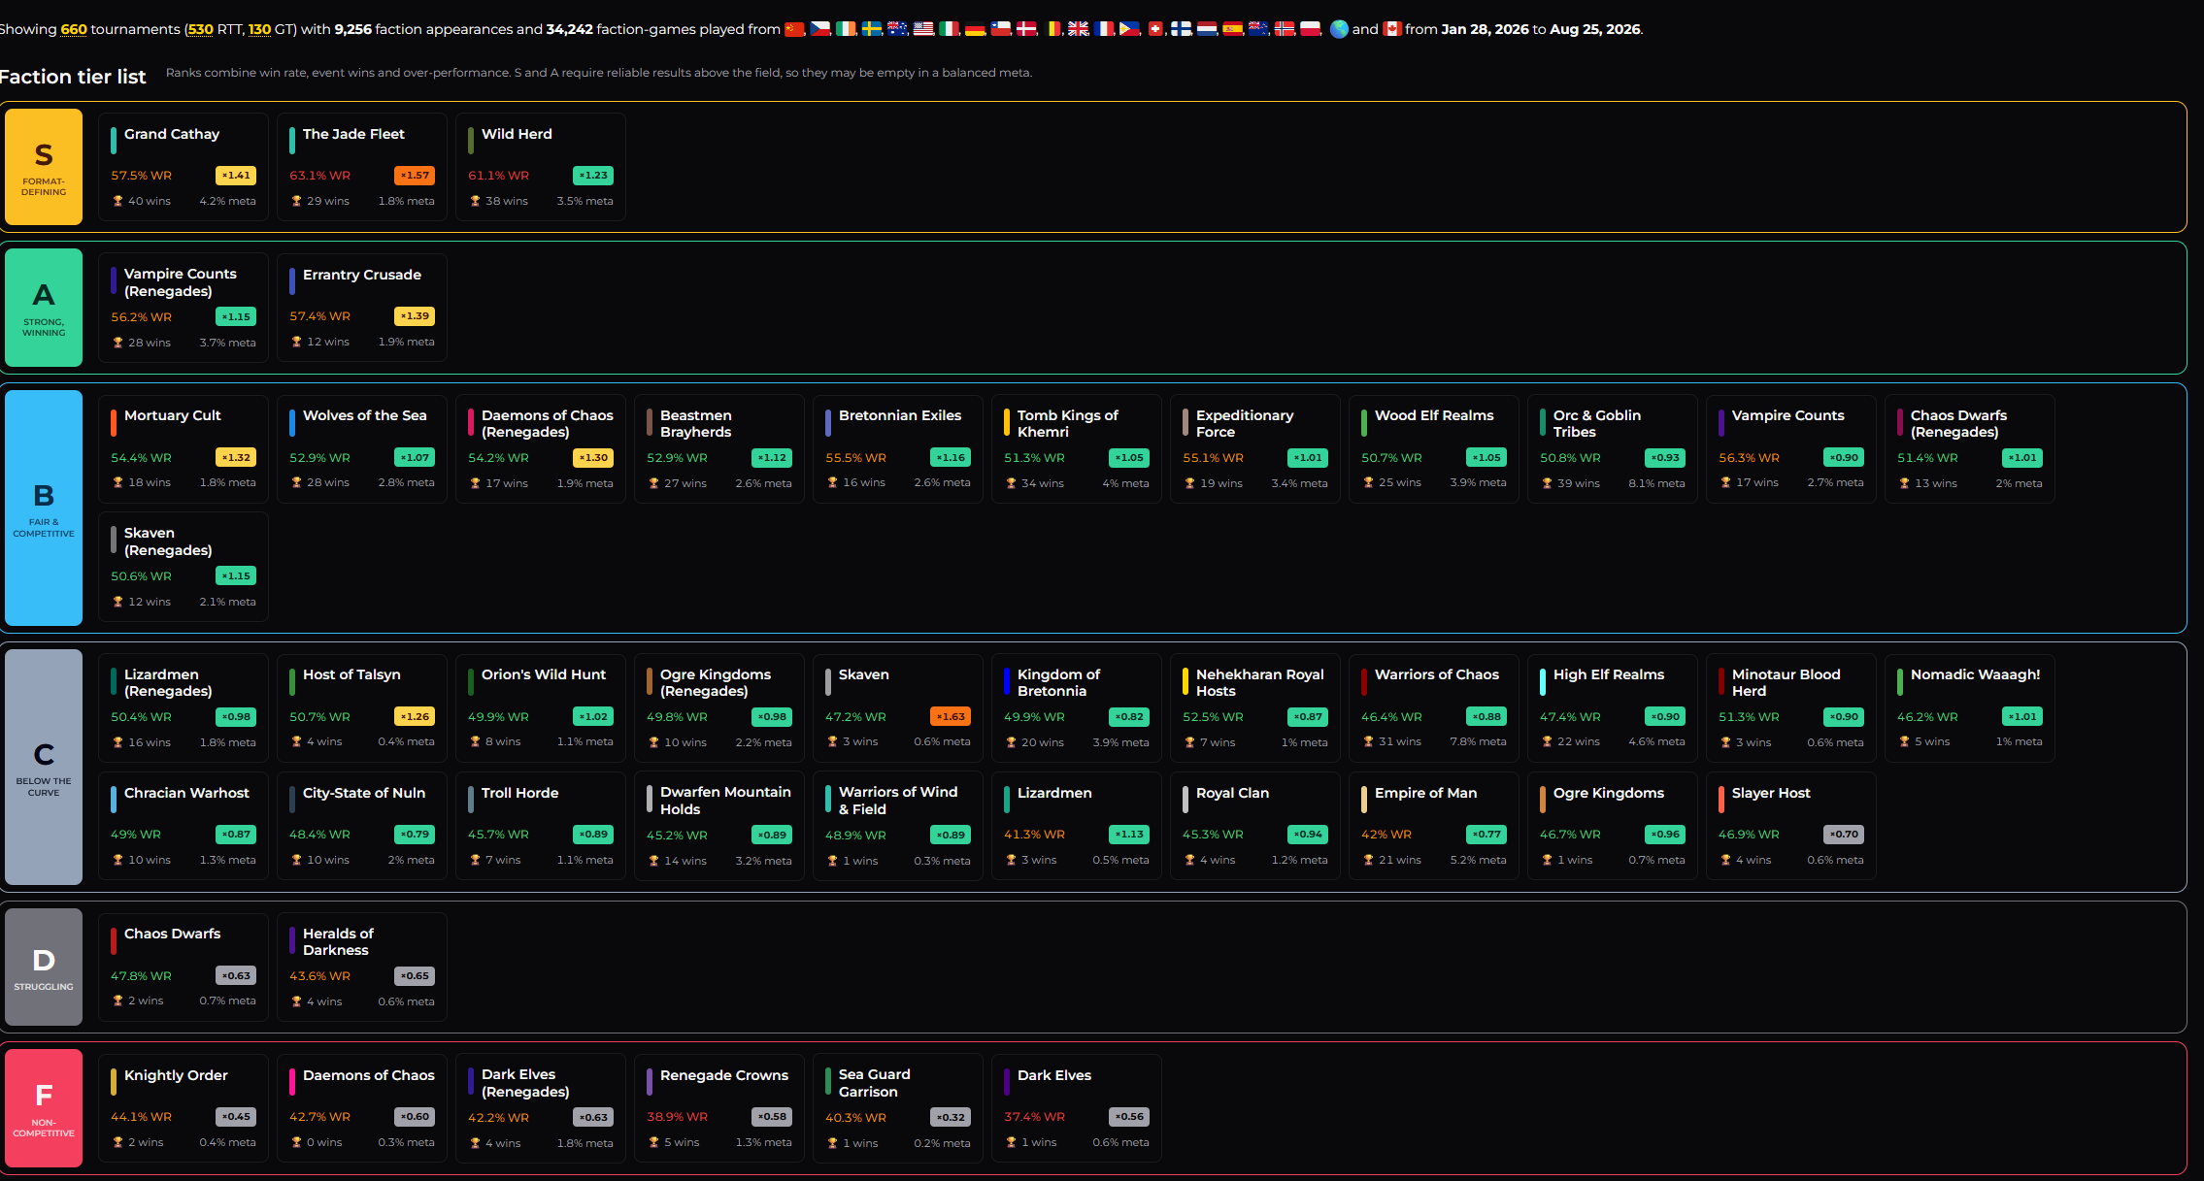Open the underlined 130 GT link
The image size is (2204, 1181).
(260, 29)
